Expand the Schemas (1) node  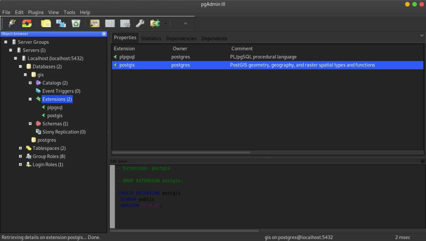tap(30, 124)
